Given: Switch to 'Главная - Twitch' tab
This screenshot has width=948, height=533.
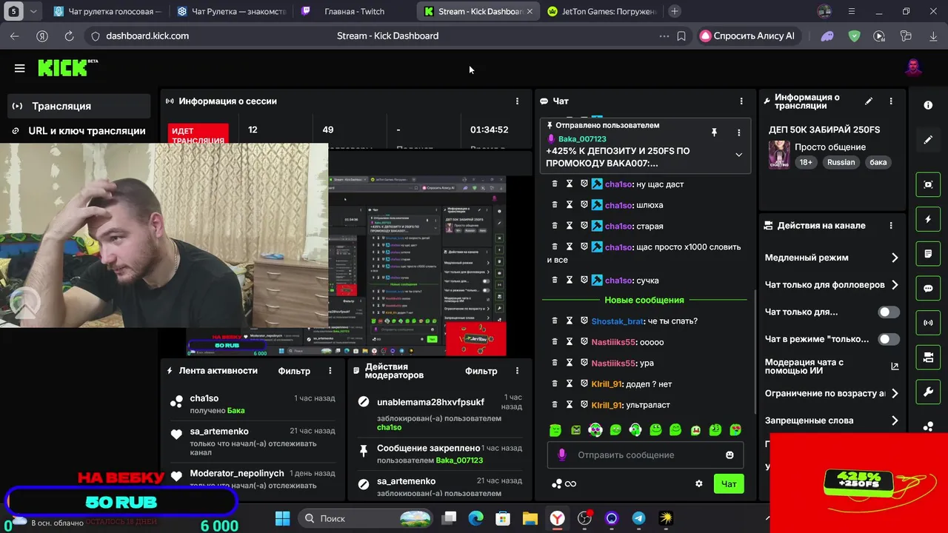Looking at the screenshot, I should [x=354, y=11].
